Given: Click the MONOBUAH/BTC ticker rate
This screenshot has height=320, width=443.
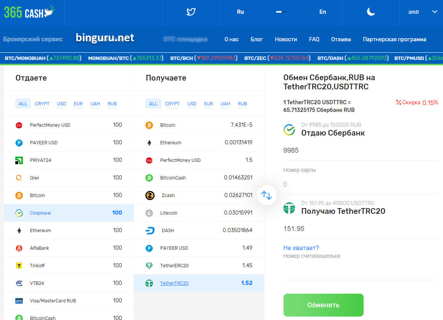Looking at the screenshot, I should pos(126,58).
